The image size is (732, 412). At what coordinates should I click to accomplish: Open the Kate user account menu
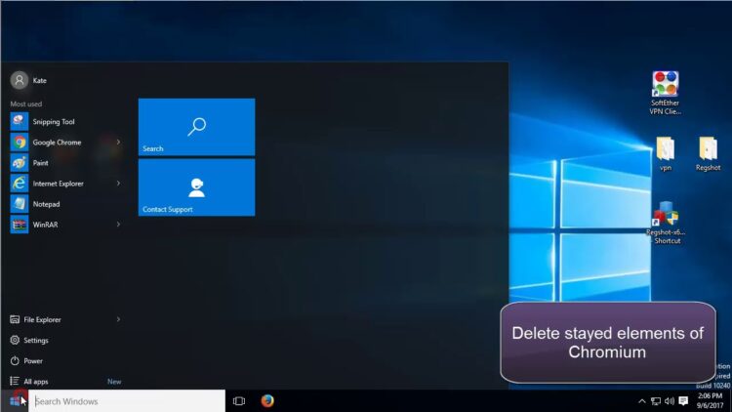pyautogui.click(x=29, y=80)
